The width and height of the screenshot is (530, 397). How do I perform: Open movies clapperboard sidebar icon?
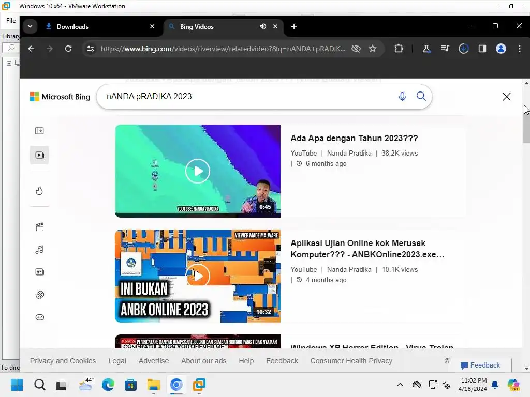[39, 227]
